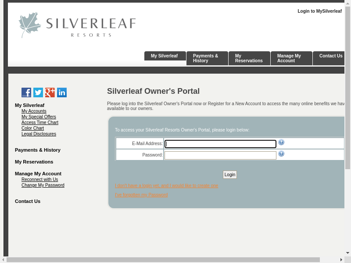Click the Password field help icon
This screenshot has height=263, width=351.
pyautogui.click(x=281, y=154)
